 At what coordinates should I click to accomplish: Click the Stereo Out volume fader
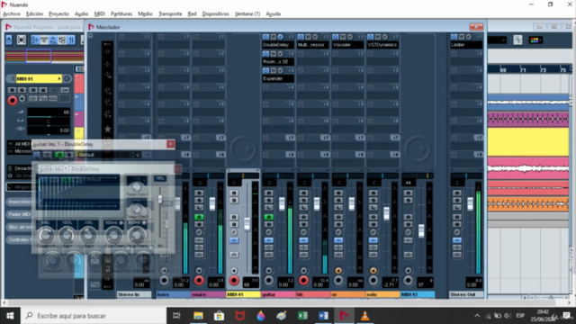[x=470, y=203]
